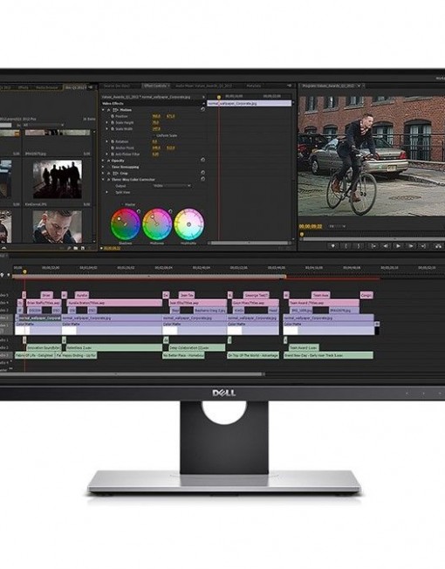Toggle the Master checkbox above color wheels
Image resolution: width=445 pixels, height=569 pixels.
coord(122,205)
